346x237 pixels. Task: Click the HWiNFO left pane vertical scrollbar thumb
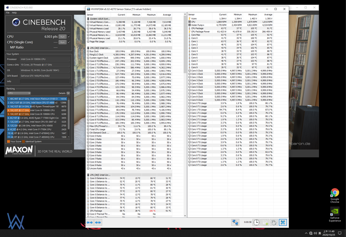(185, 44)
